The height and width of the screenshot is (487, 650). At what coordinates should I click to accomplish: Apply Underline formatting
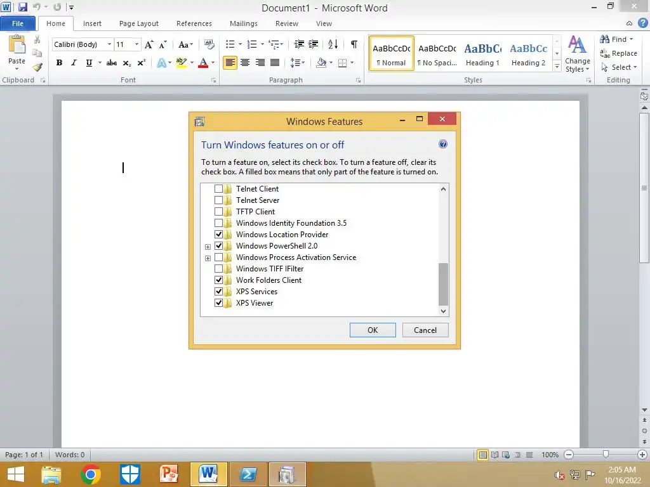(x=89, y=63)
